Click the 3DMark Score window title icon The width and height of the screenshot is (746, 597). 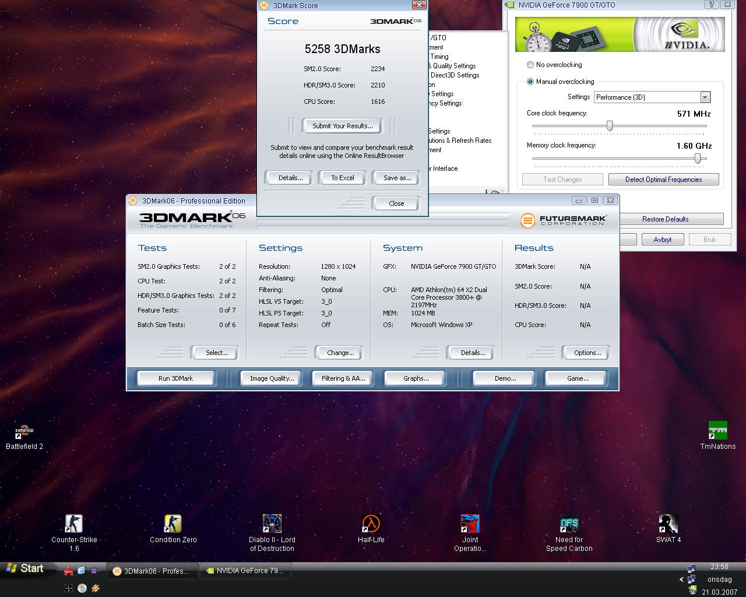click(264, 5)
